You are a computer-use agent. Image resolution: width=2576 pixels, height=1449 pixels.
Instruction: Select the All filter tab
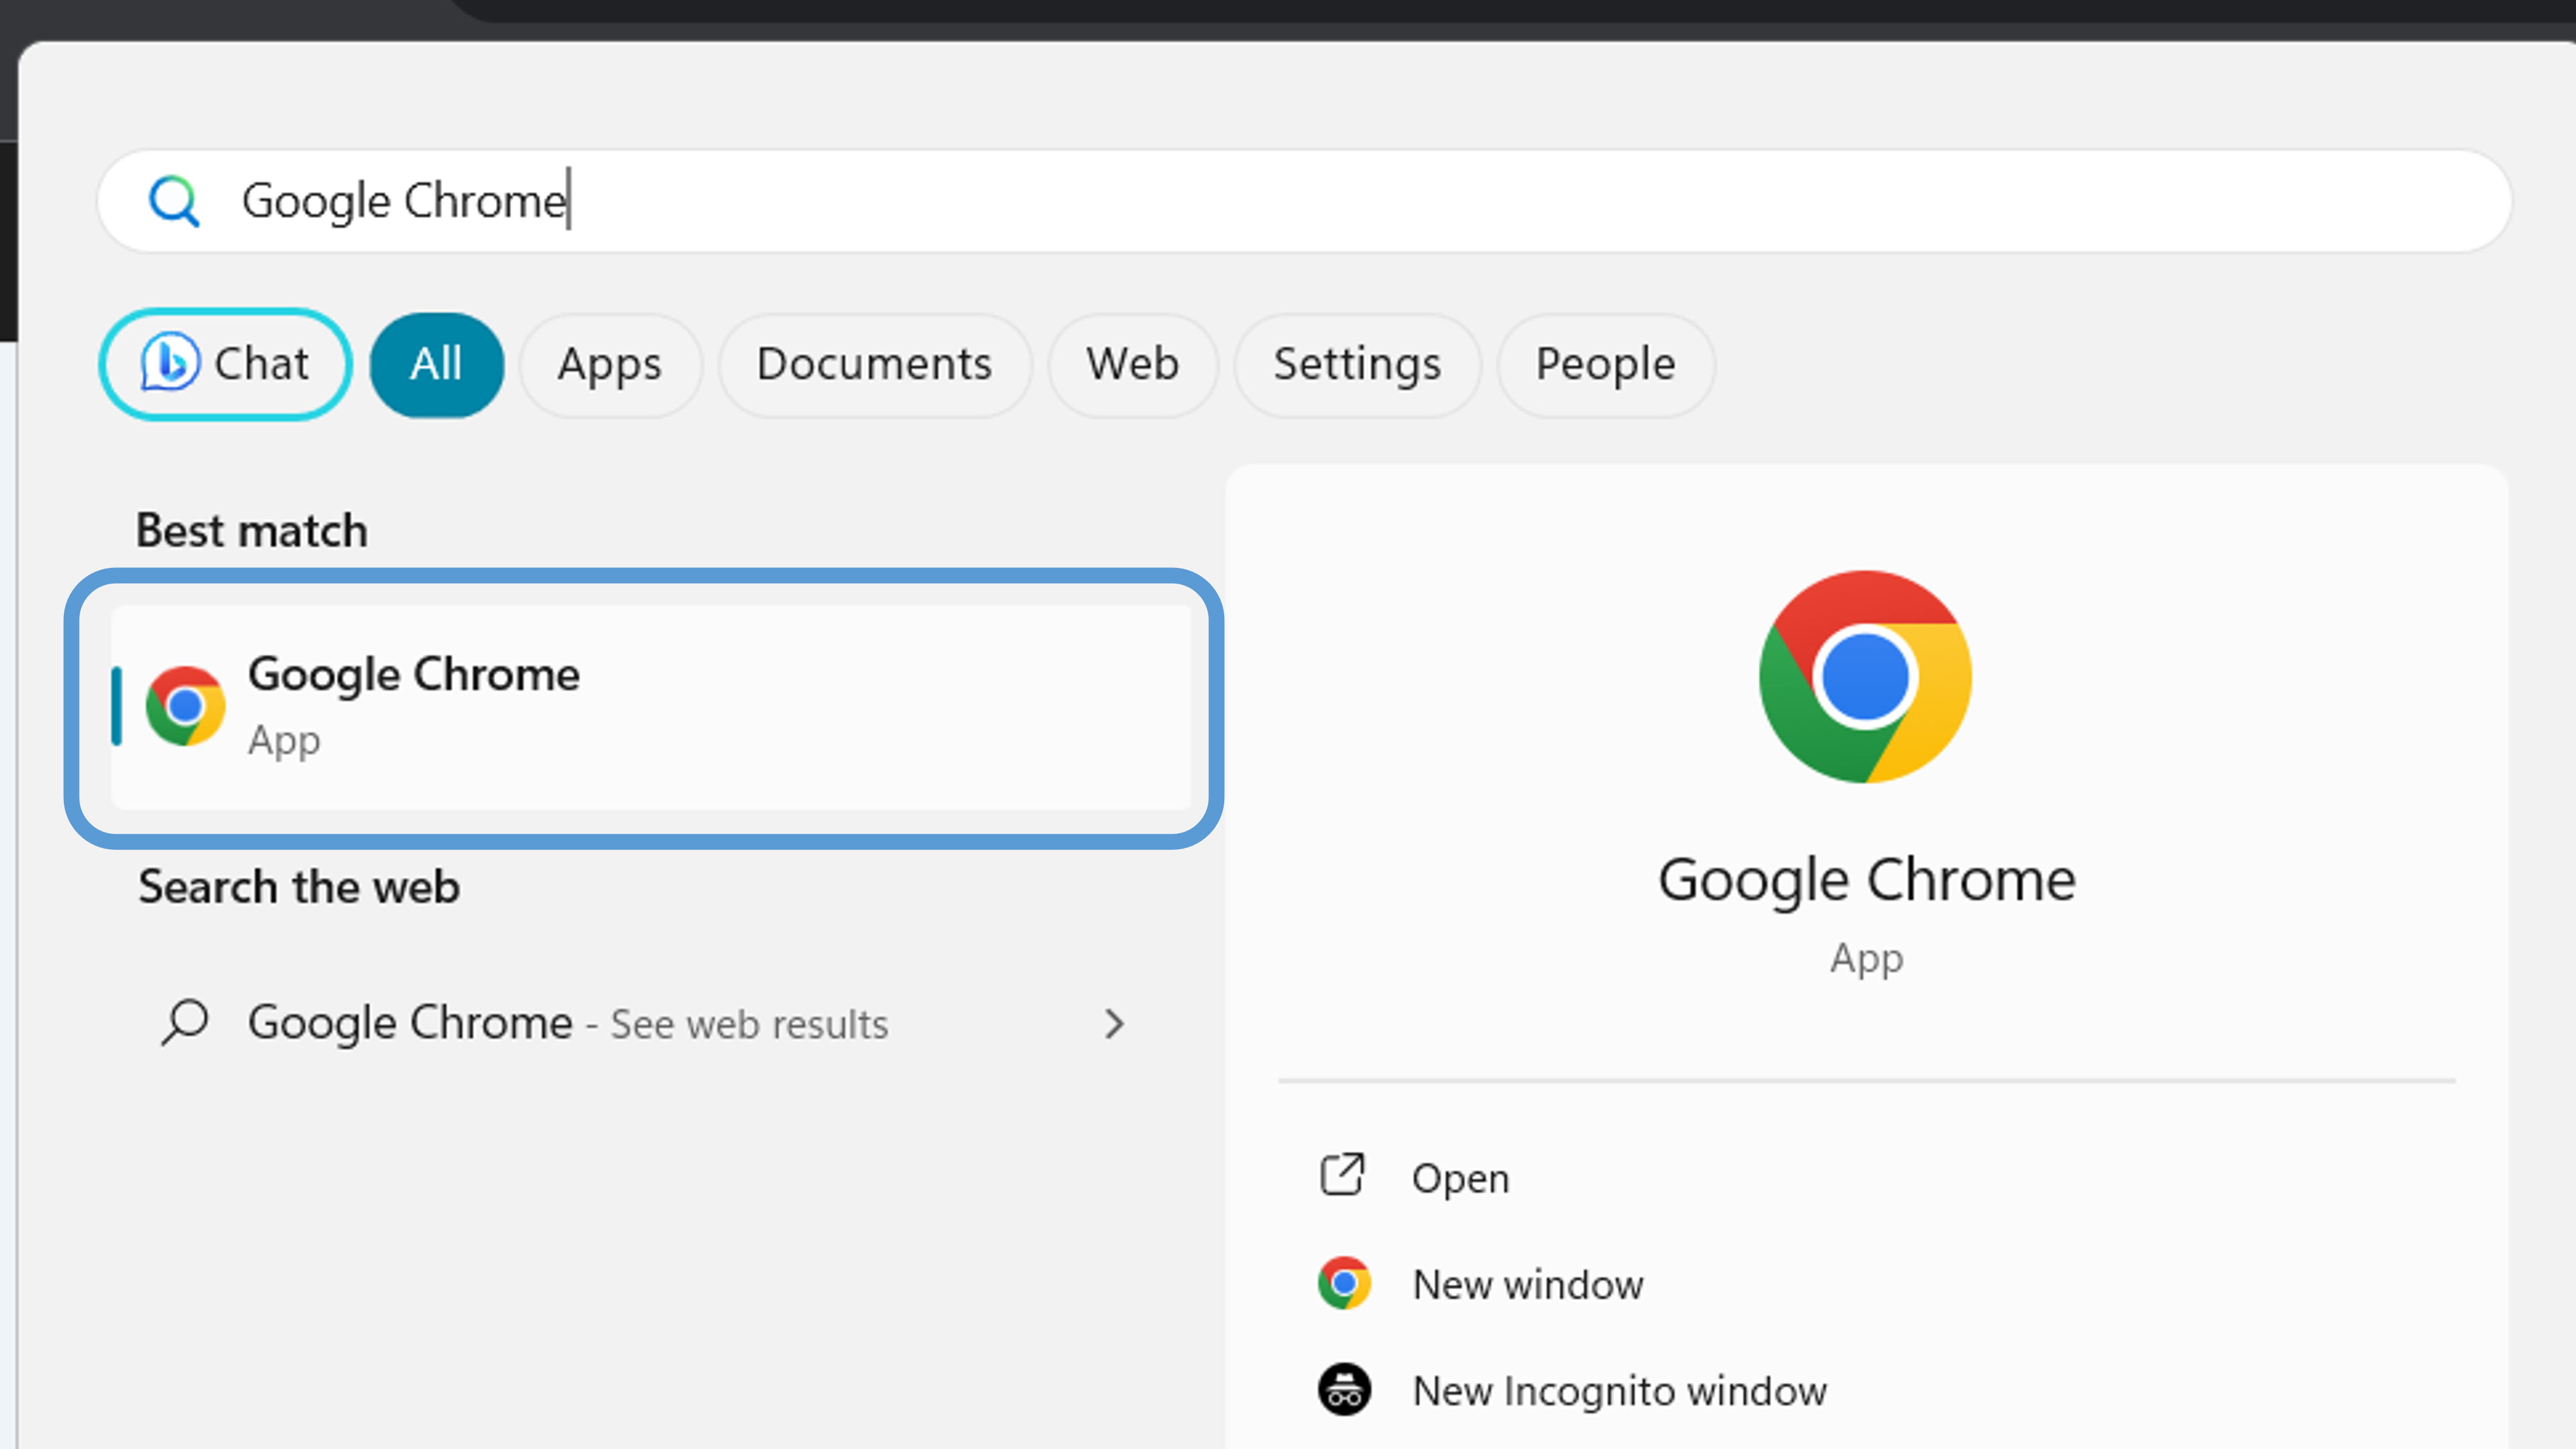tap(436, 364)
